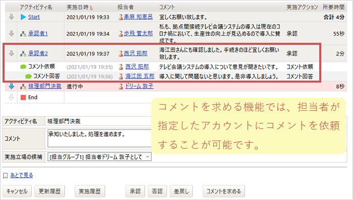The width and height of the screenshot is (353, 200).
Task: Click the gray down arrow in 承認者2 row
Action: pos(12,53)
